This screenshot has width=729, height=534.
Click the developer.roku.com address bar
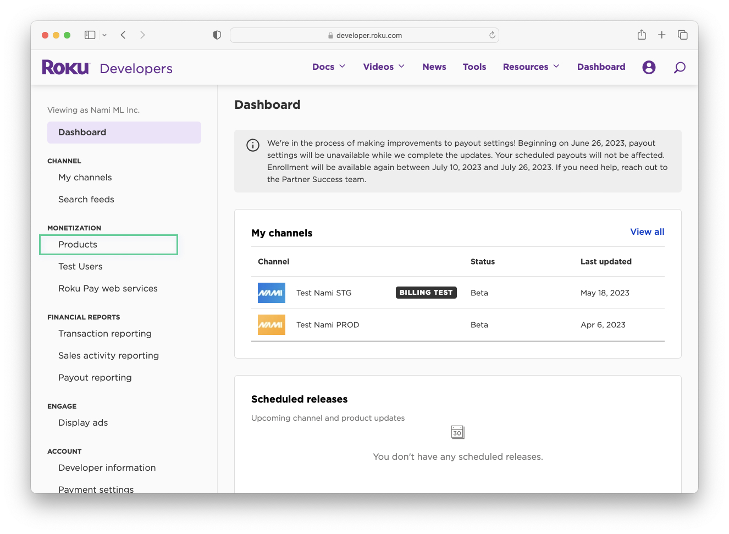coord(364,35)
